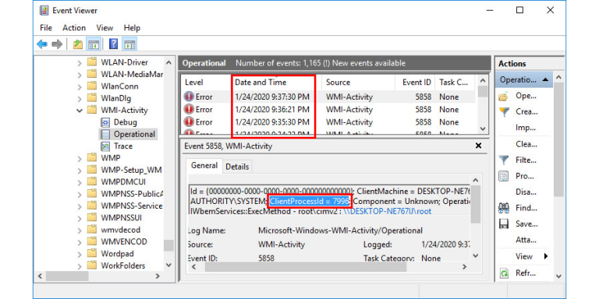
Task: Click the tree pane scroll up arrow
Action: pos(168,62)
